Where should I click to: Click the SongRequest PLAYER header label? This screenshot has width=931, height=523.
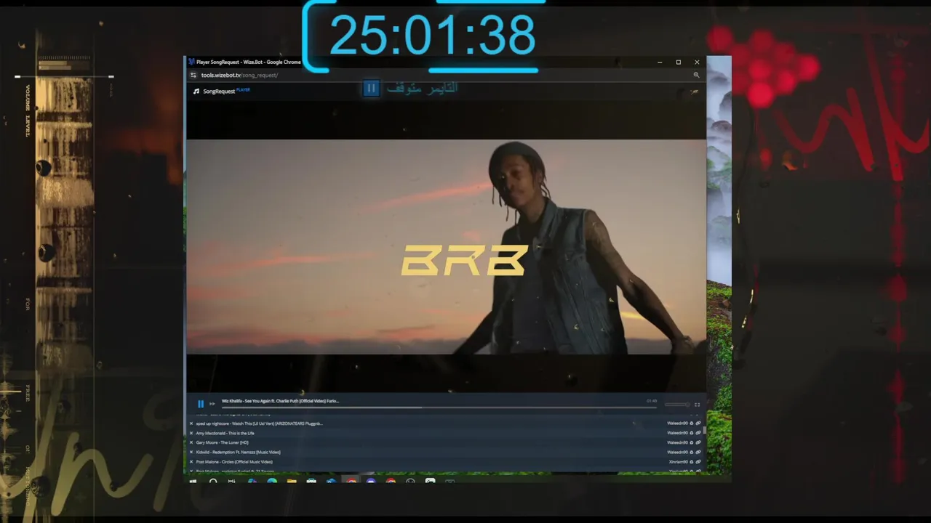(226, 91)
